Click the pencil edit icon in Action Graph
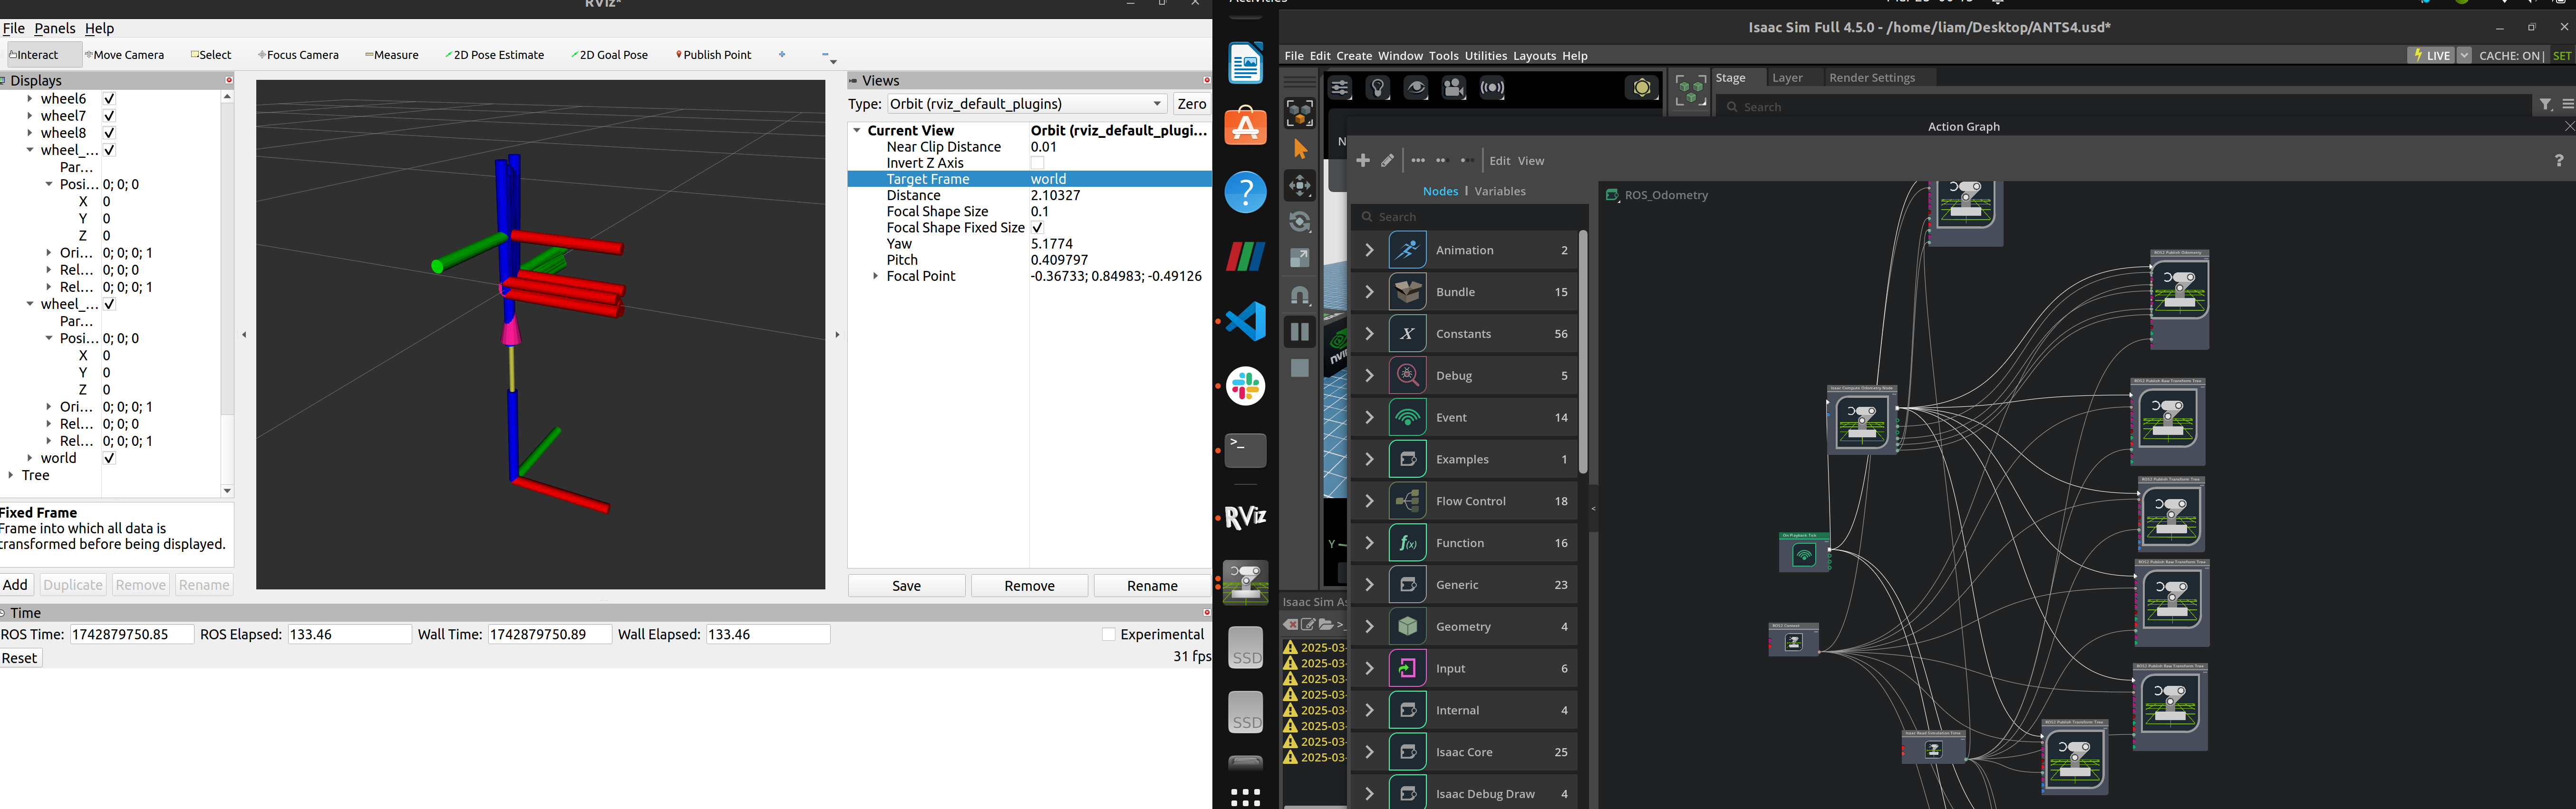Viewport: 2576px width, 809px height. point(1388,160)
